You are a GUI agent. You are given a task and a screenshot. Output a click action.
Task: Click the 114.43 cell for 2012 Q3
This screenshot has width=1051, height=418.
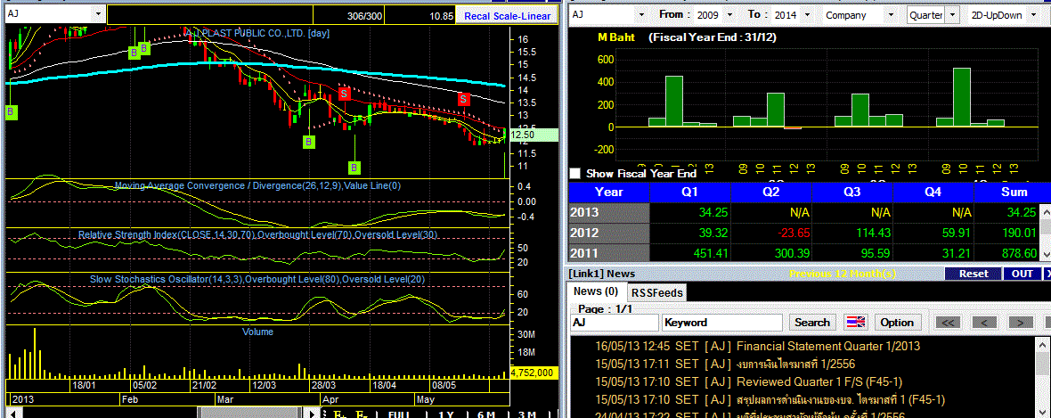(851, 233)
